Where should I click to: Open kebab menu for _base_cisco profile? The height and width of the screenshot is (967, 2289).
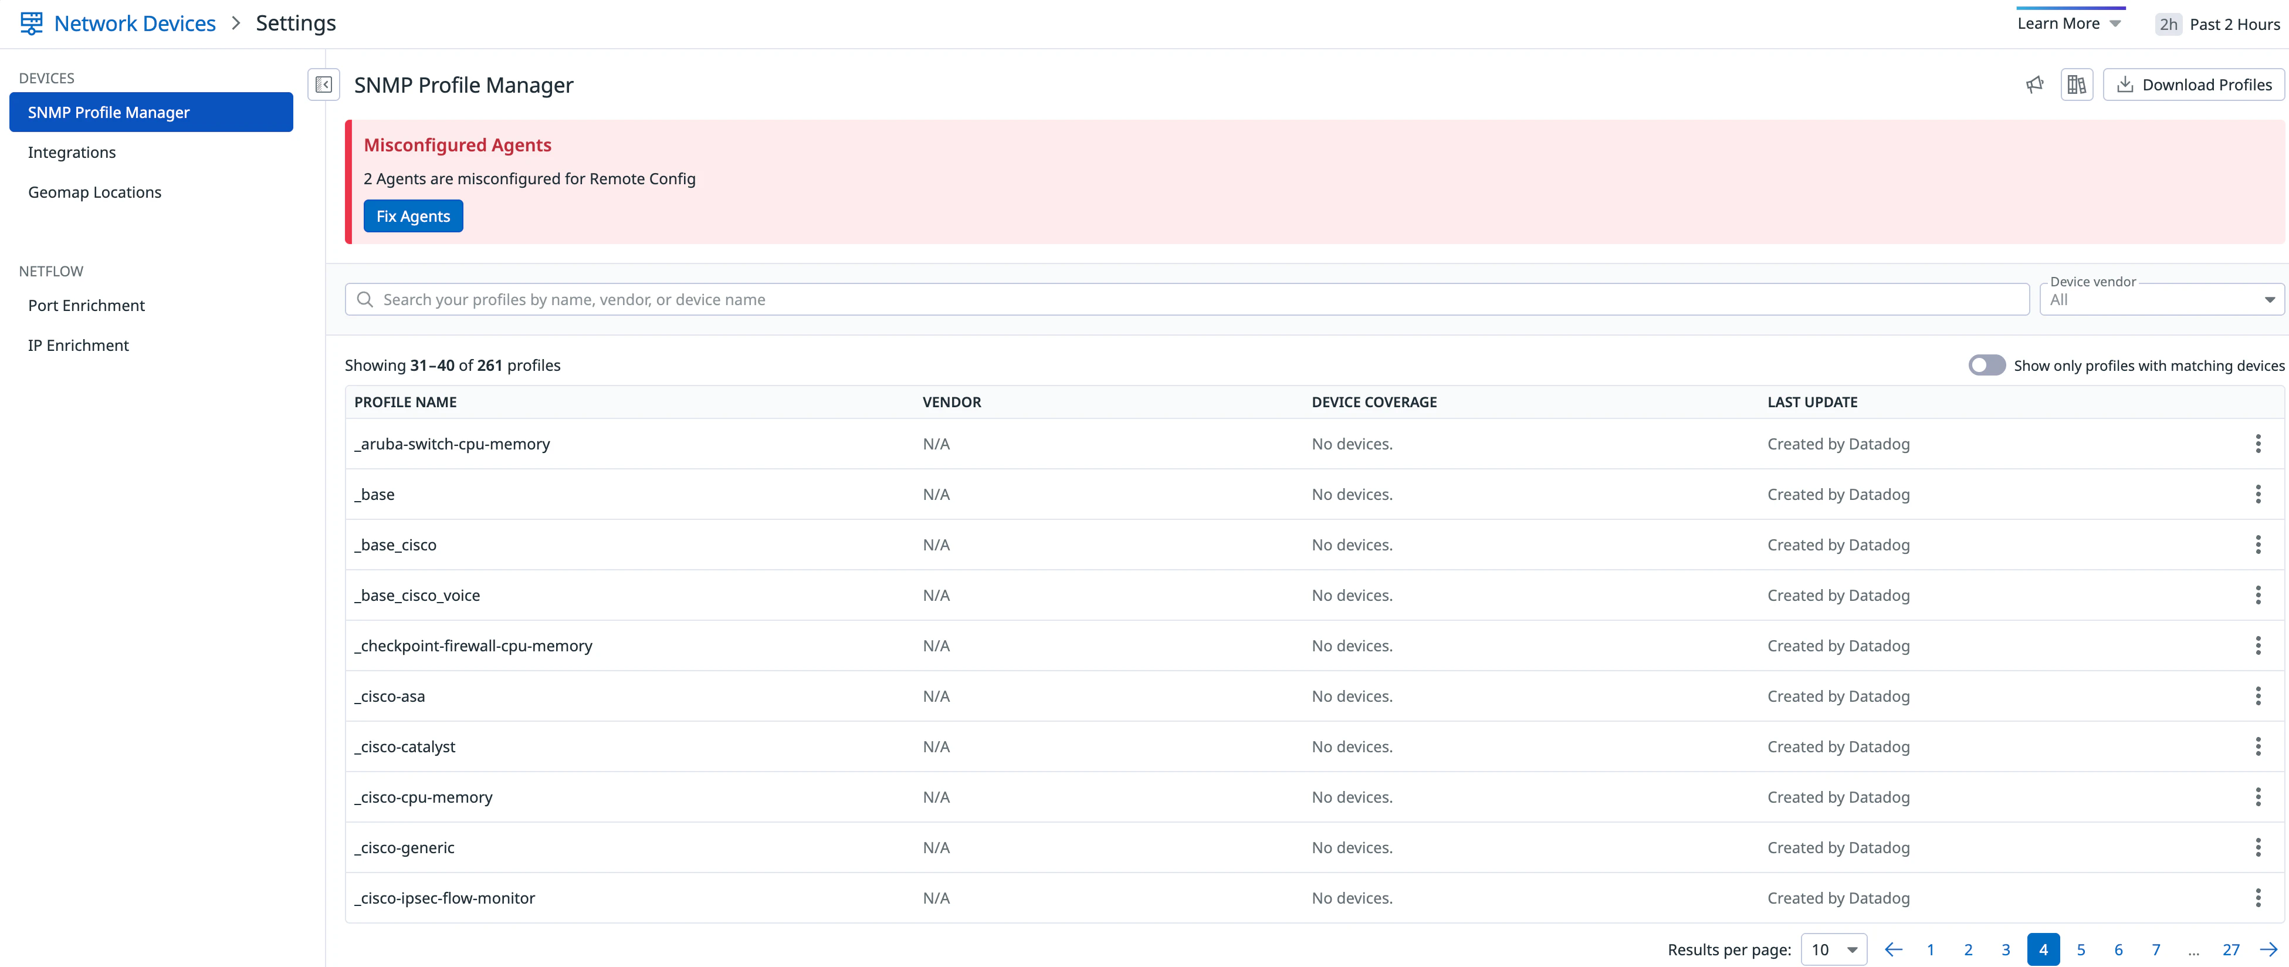2257,545
